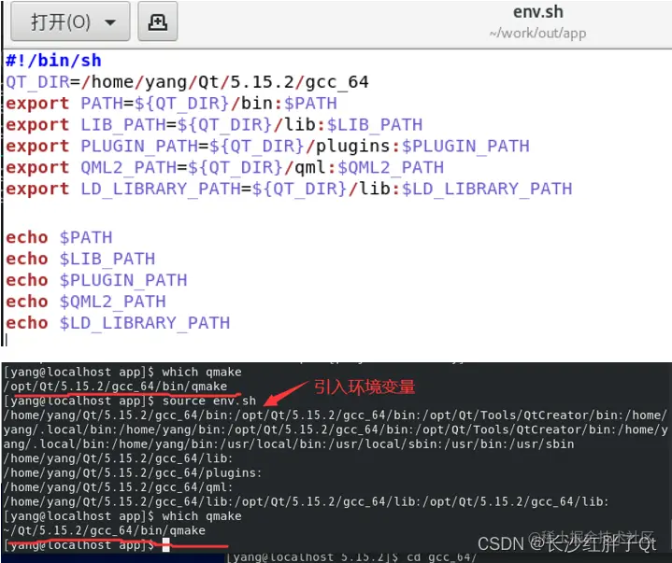Click /home/yang/Qt/5.15.2/gcc_64/plugins: terminal output
Viewport: 672px width, 563px height.
[x=133, y=472]
